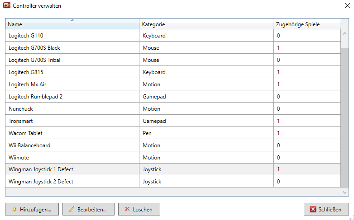Sort list by Name column header
354x220 pixels.
click(x=72, y=24)
